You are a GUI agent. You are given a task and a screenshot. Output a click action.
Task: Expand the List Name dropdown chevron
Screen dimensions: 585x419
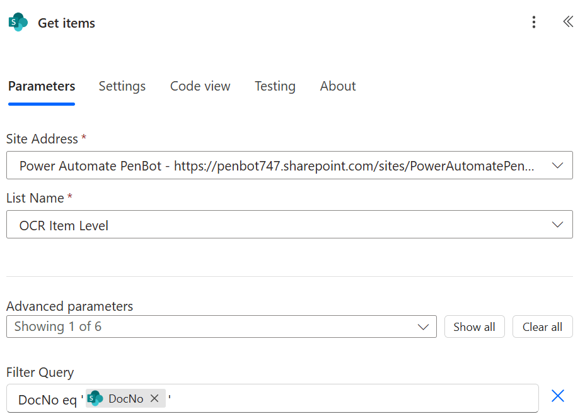(557, 225)
